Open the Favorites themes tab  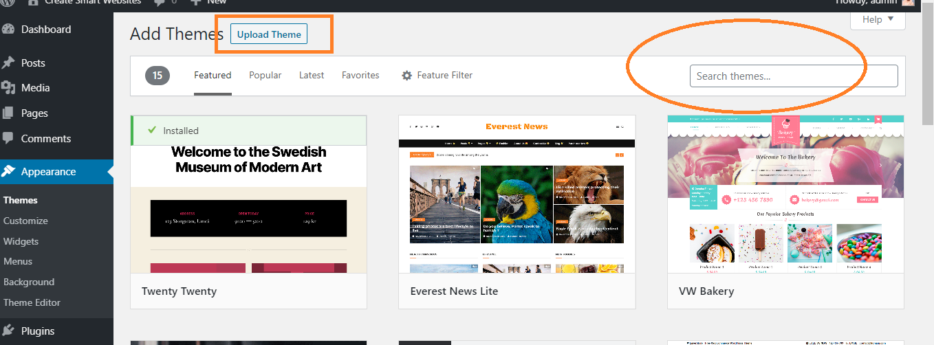pyautogui.click(x=360, y=76)
